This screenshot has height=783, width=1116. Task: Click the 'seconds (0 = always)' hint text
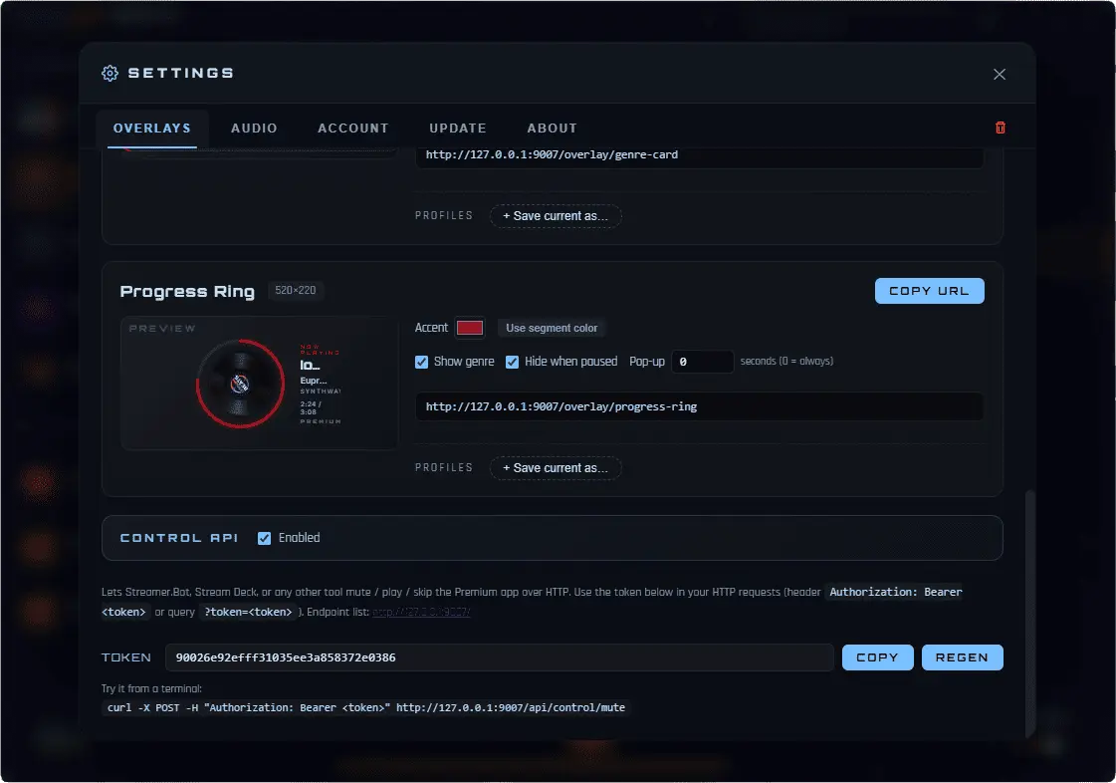click(x=786, y=362)
